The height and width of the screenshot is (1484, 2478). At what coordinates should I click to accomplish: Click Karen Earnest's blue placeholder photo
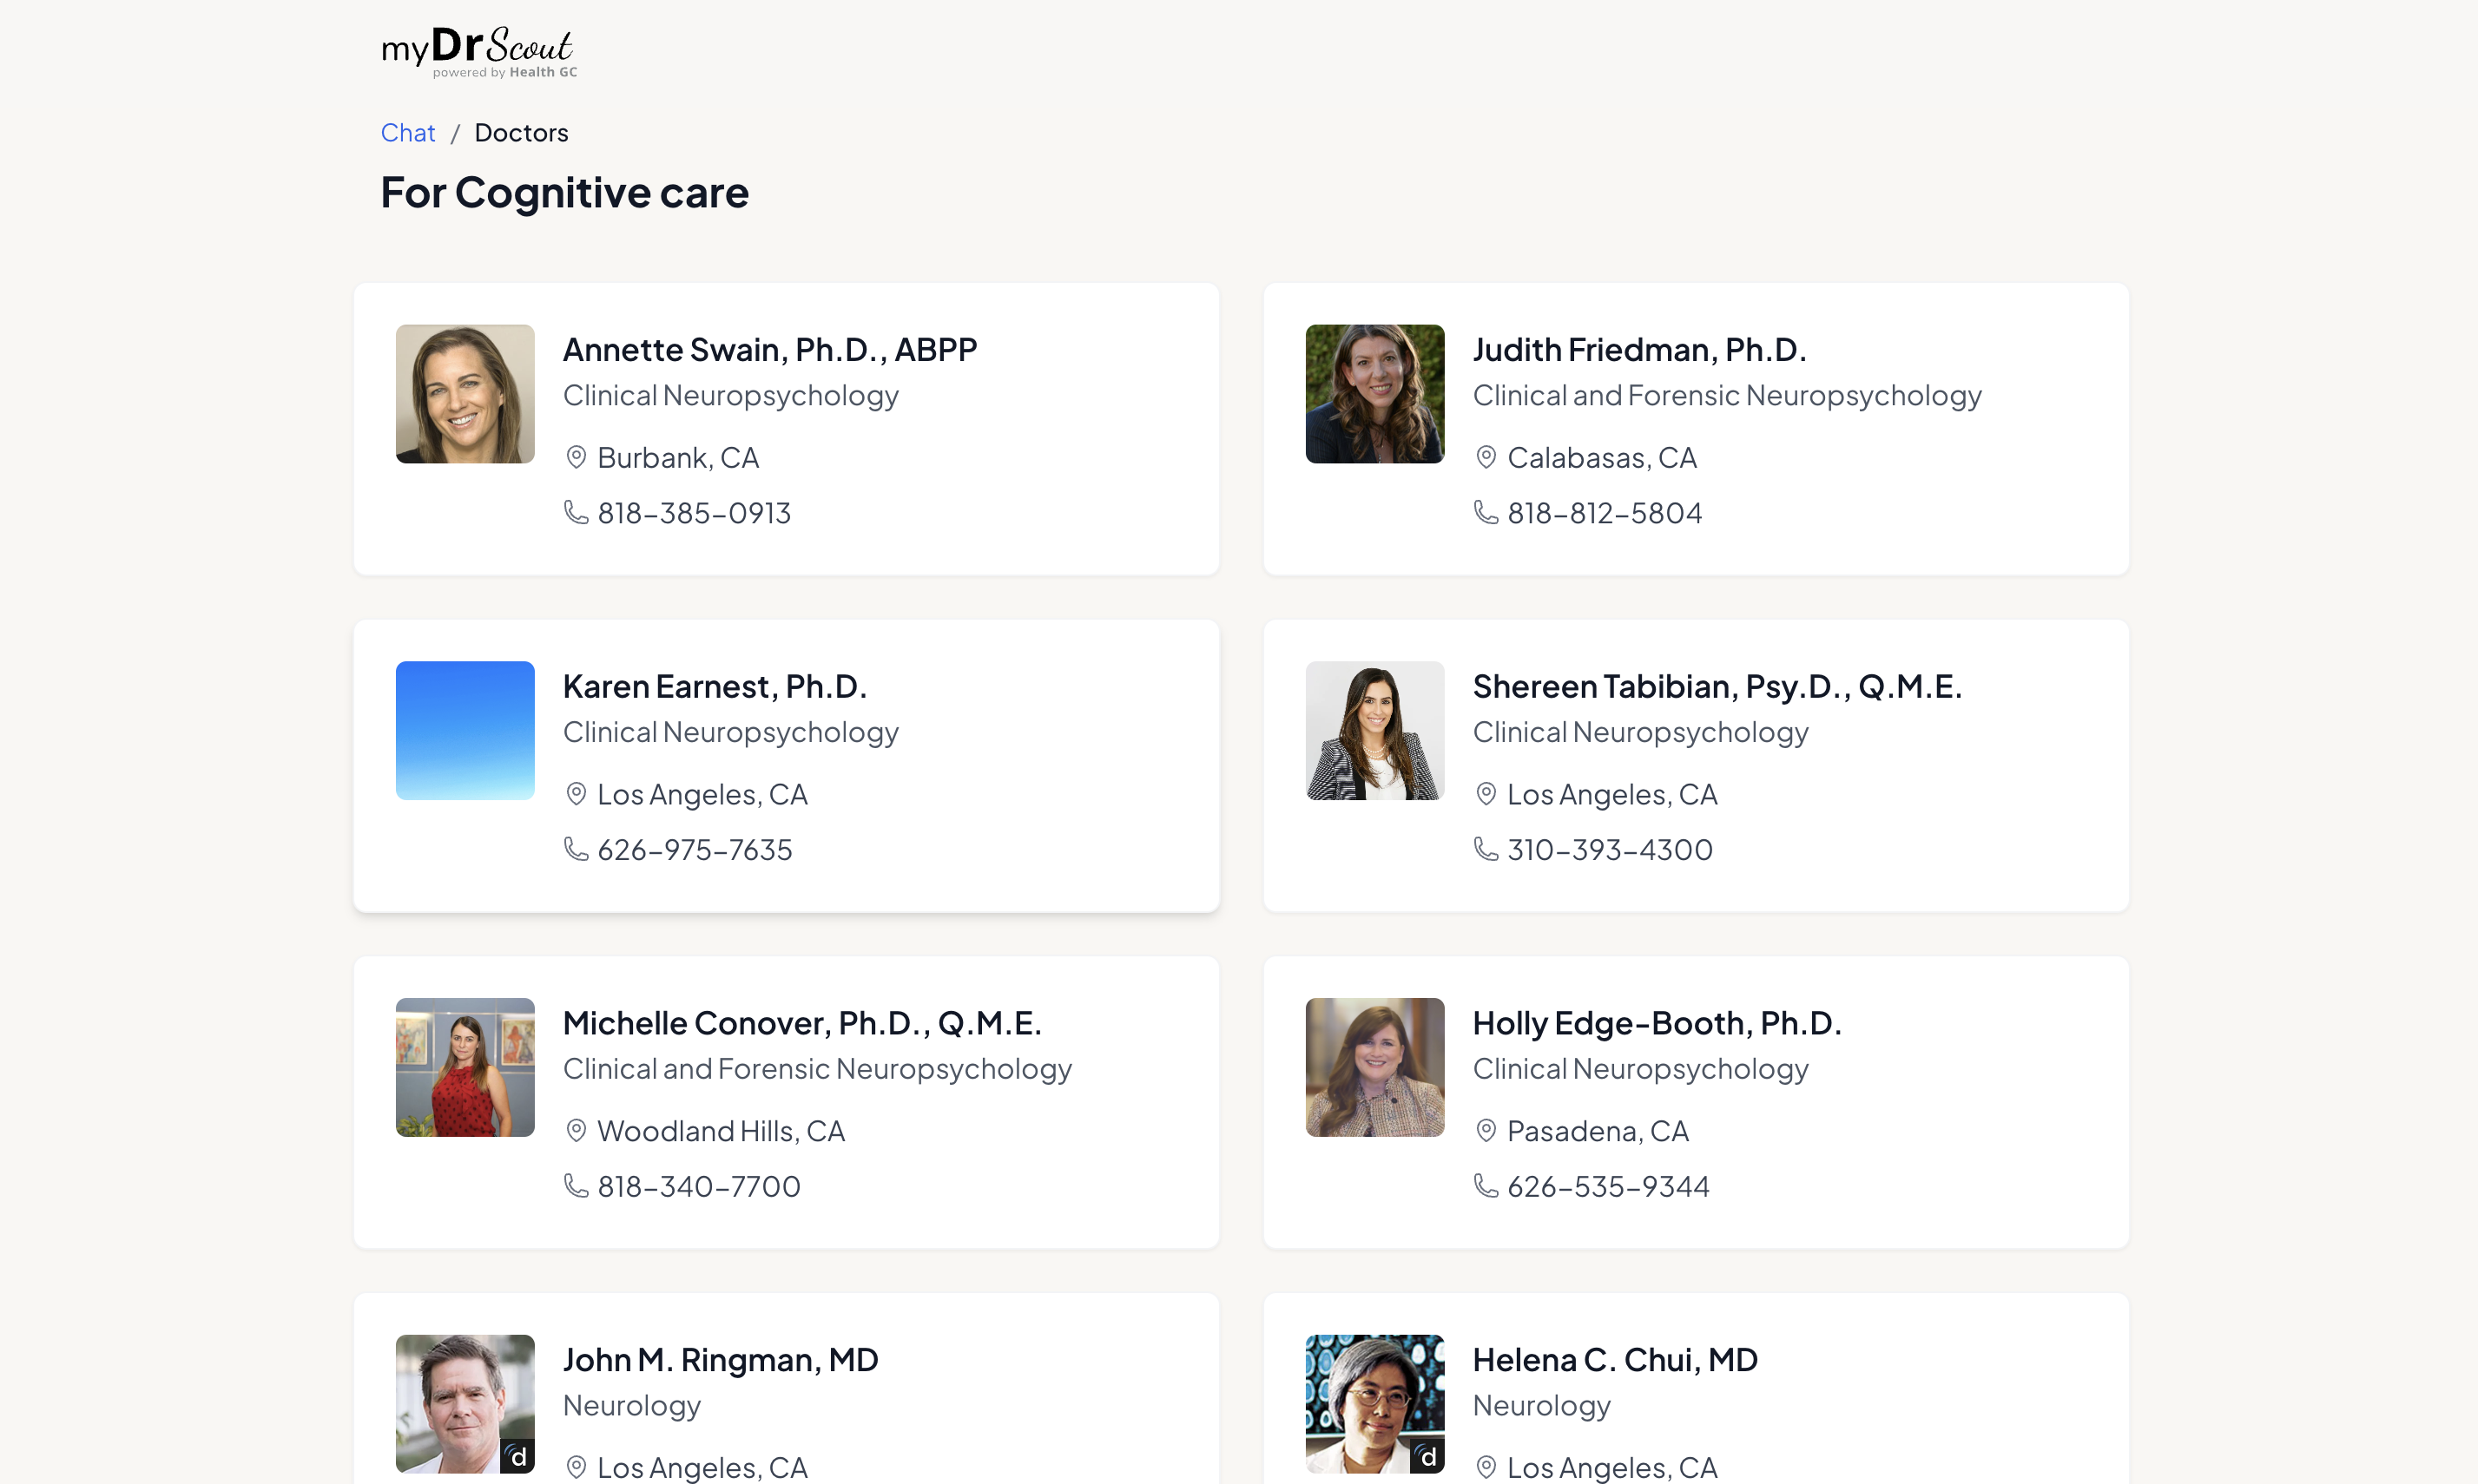(465, 730)
